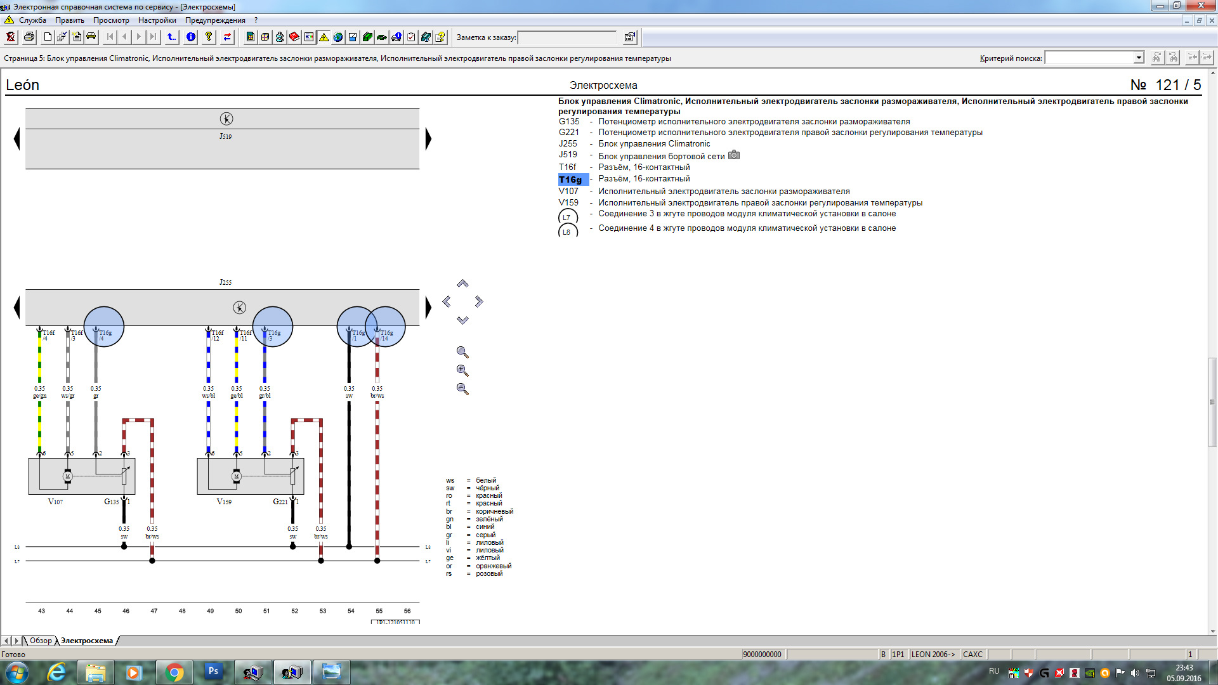Click the red exit icon at toolbar start
The height and width of the screenshot is (685, 1218).
[11, 37]
